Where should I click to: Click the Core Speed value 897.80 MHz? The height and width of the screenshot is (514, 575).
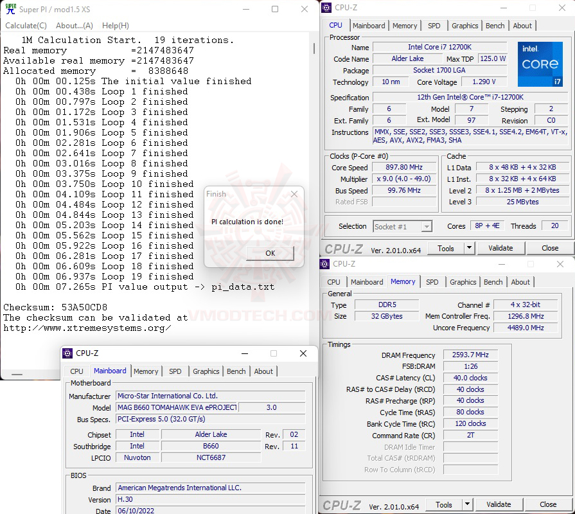tap(404, 167)
